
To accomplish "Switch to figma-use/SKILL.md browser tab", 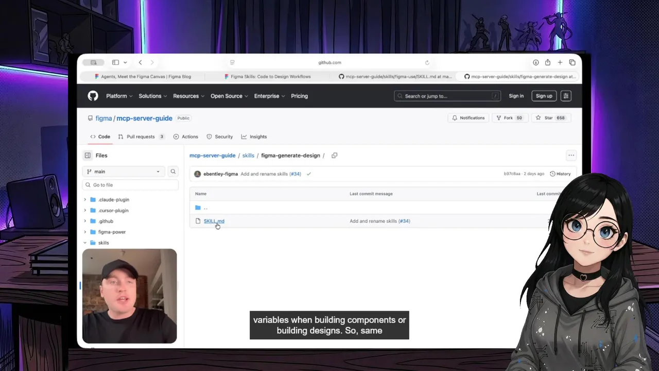I will point(395,76).
